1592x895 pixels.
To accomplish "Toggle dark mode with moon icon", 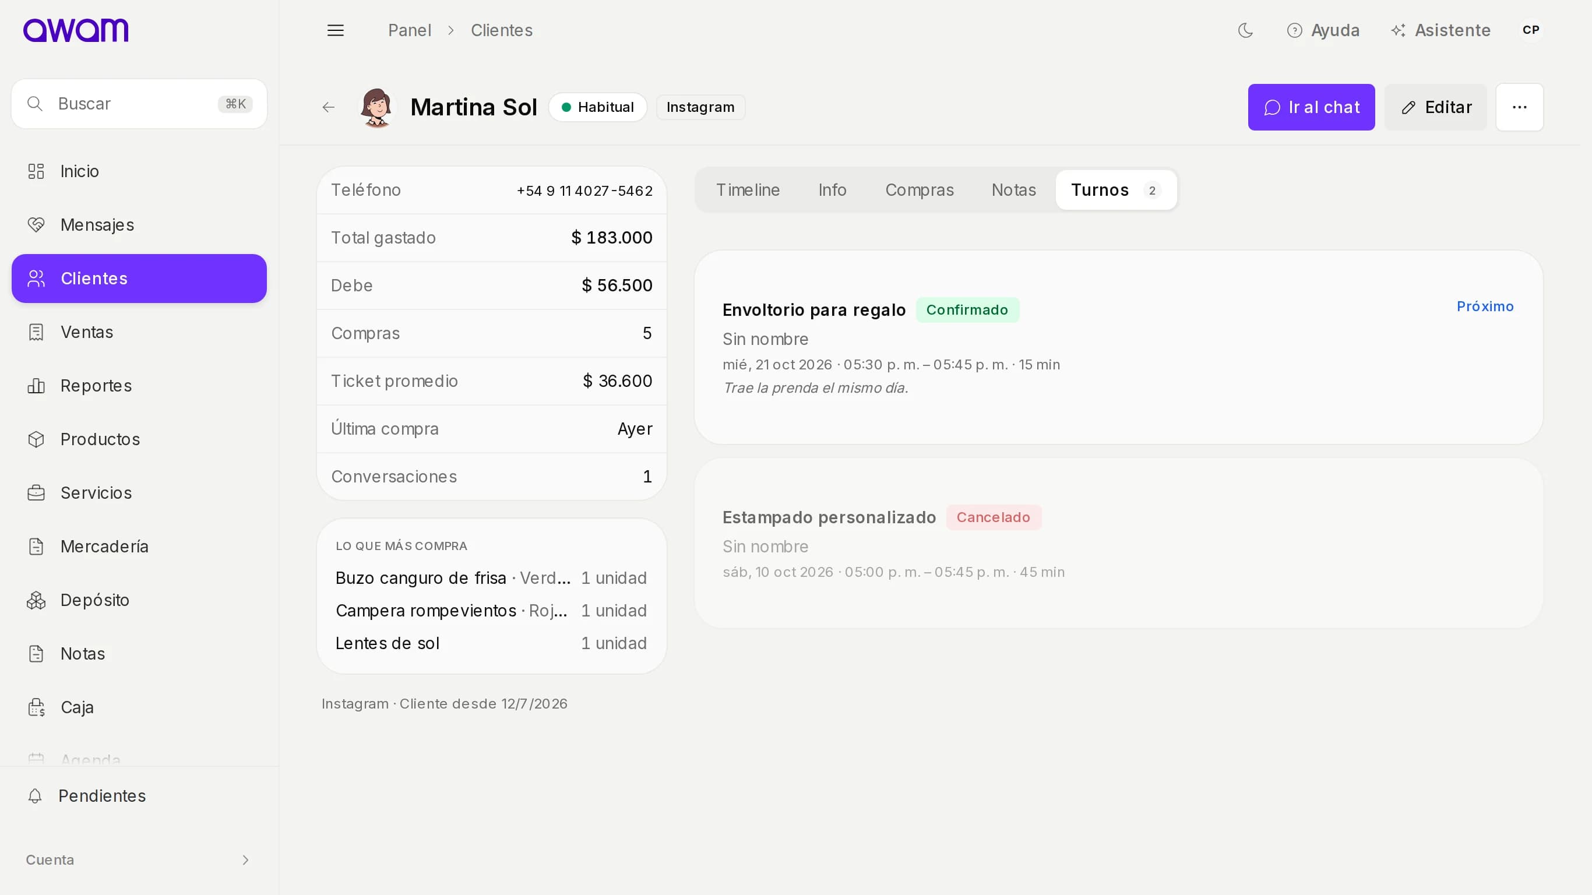I will coord(1245,30).
